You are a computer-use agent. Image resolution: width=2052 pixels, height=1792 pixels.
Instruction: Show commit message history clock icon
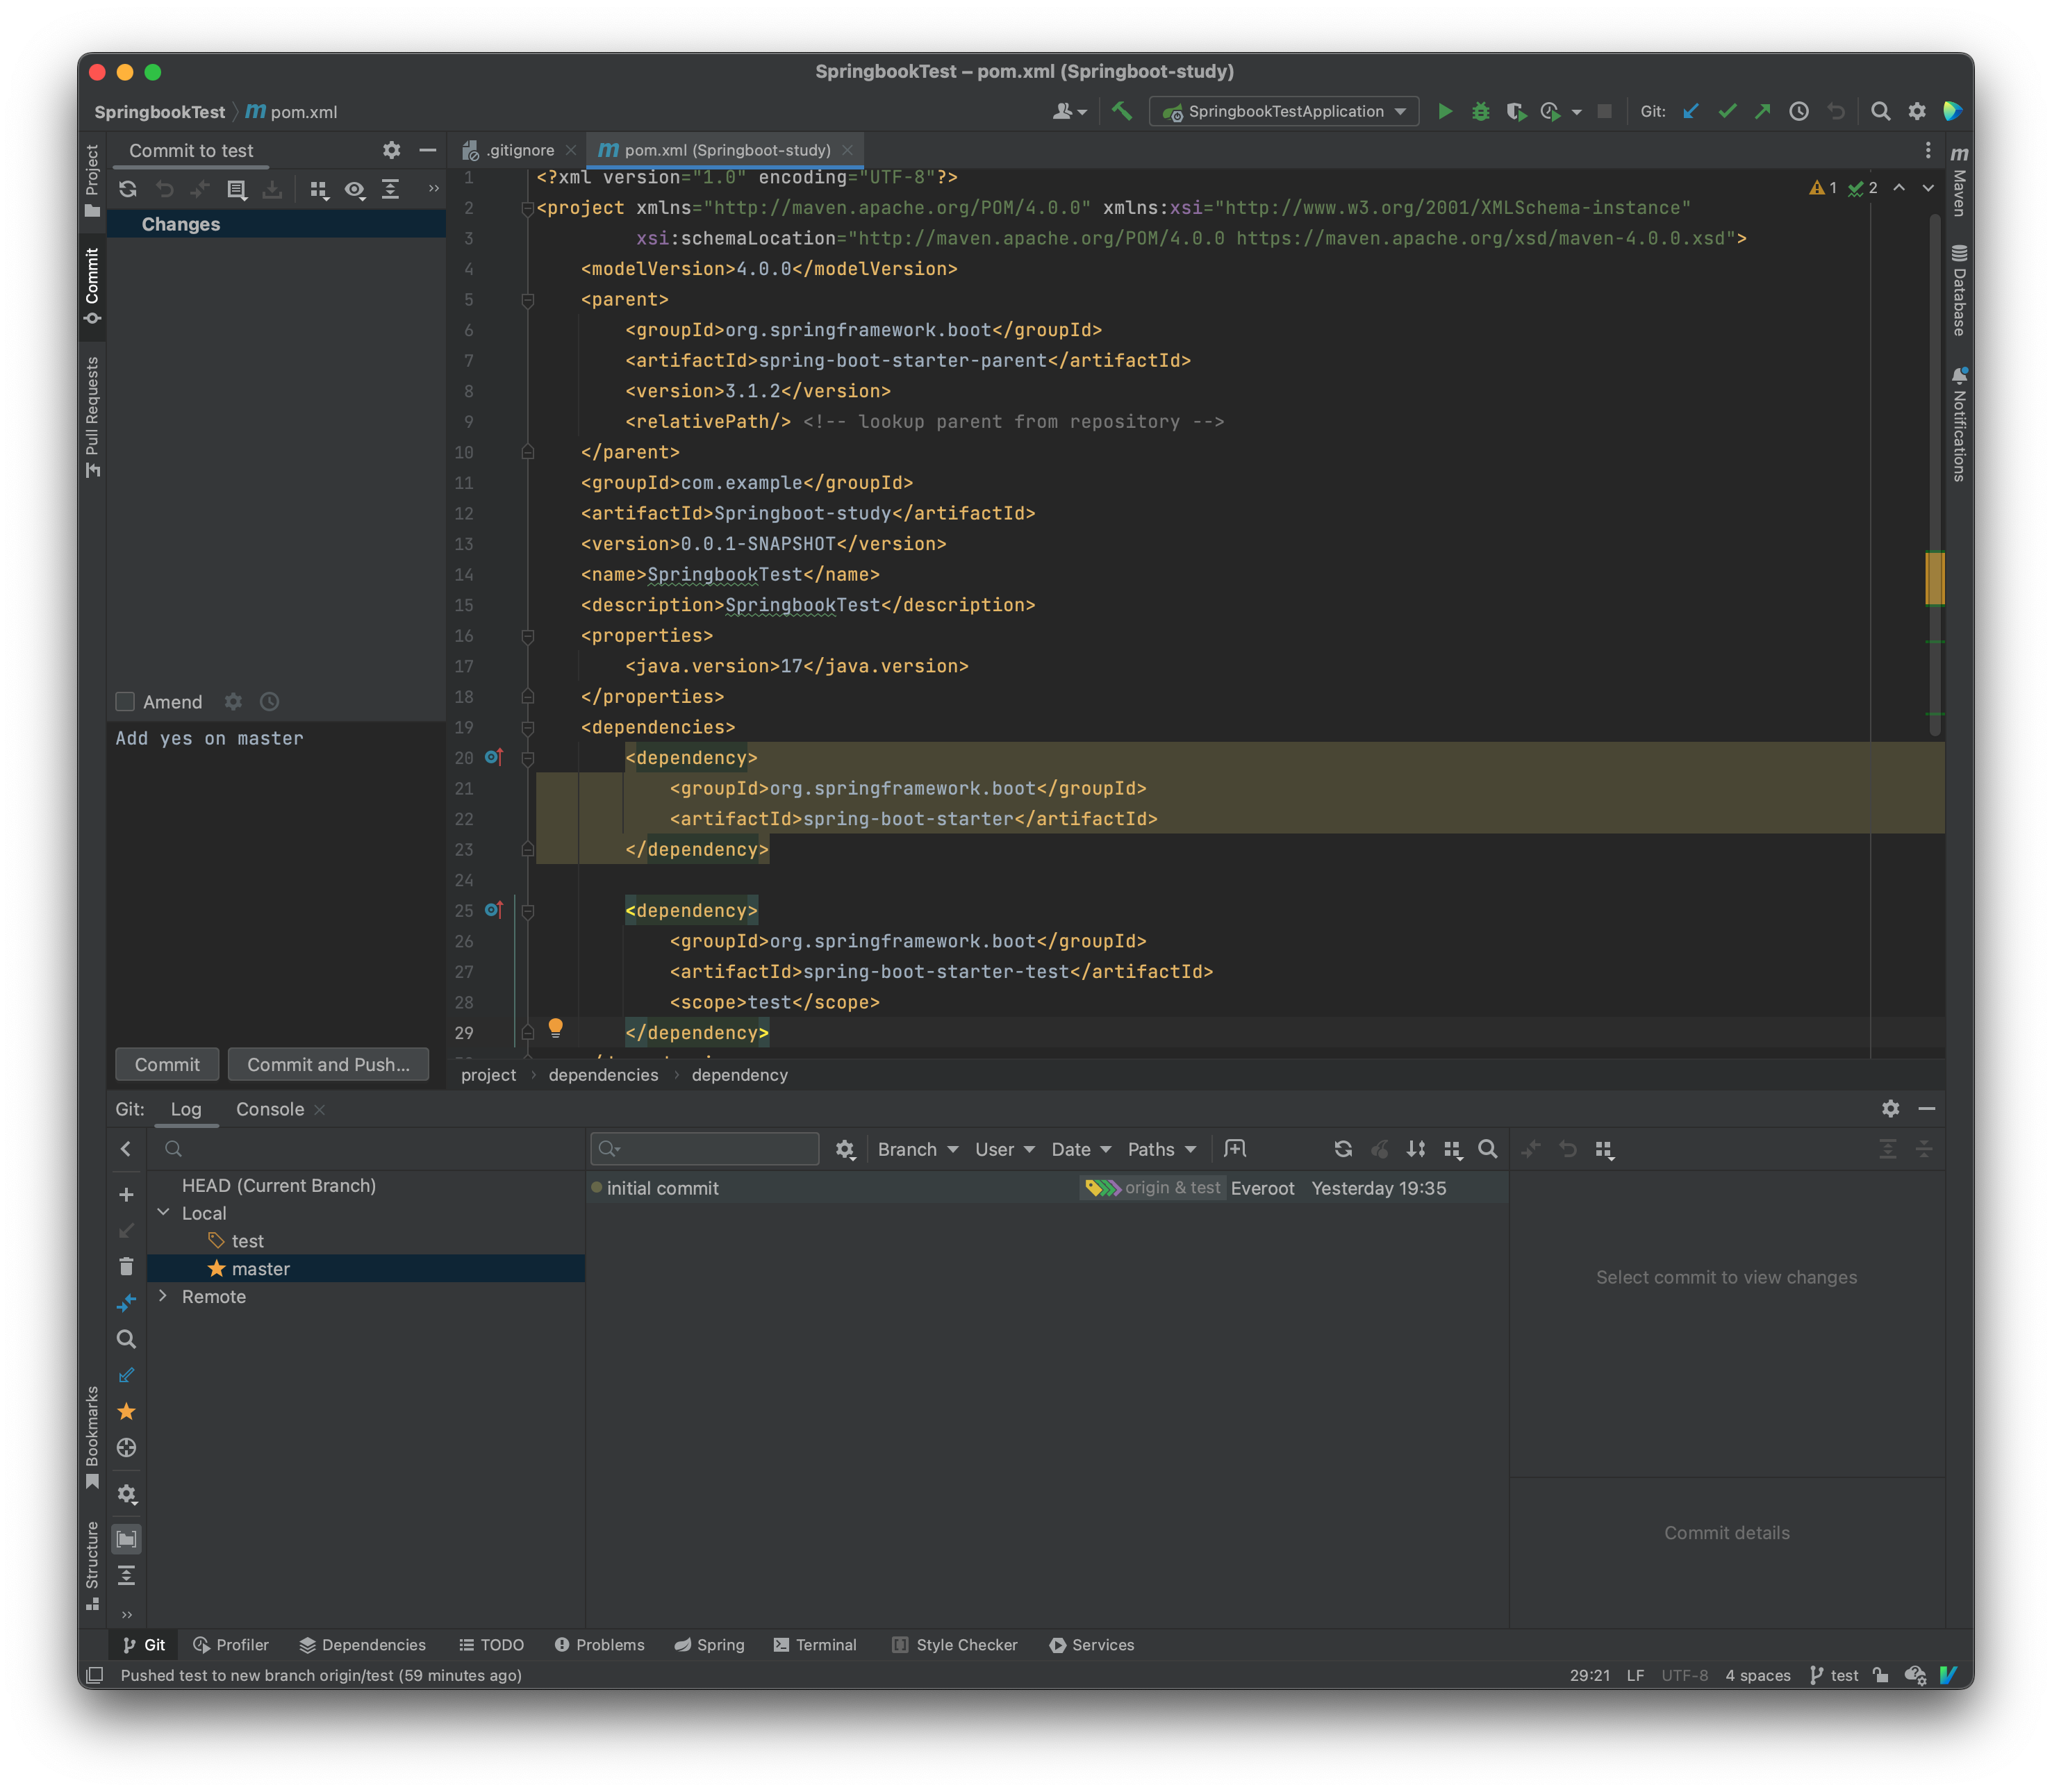point(269,702)
